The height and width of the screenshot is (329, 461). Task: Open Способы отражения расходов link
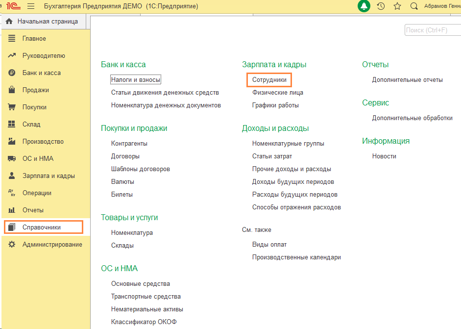click(x=297, y=207)
